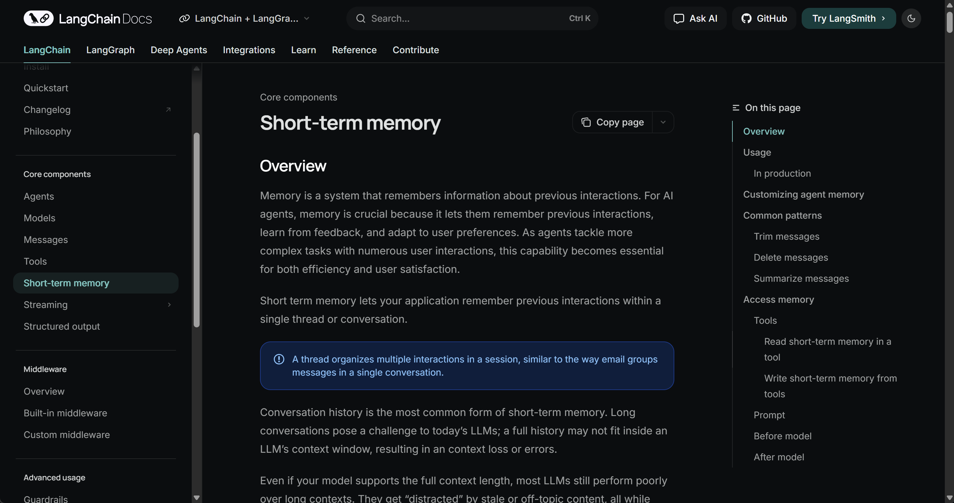Jump to After model section
Screen dimensions: 954x503
point(779,457)
